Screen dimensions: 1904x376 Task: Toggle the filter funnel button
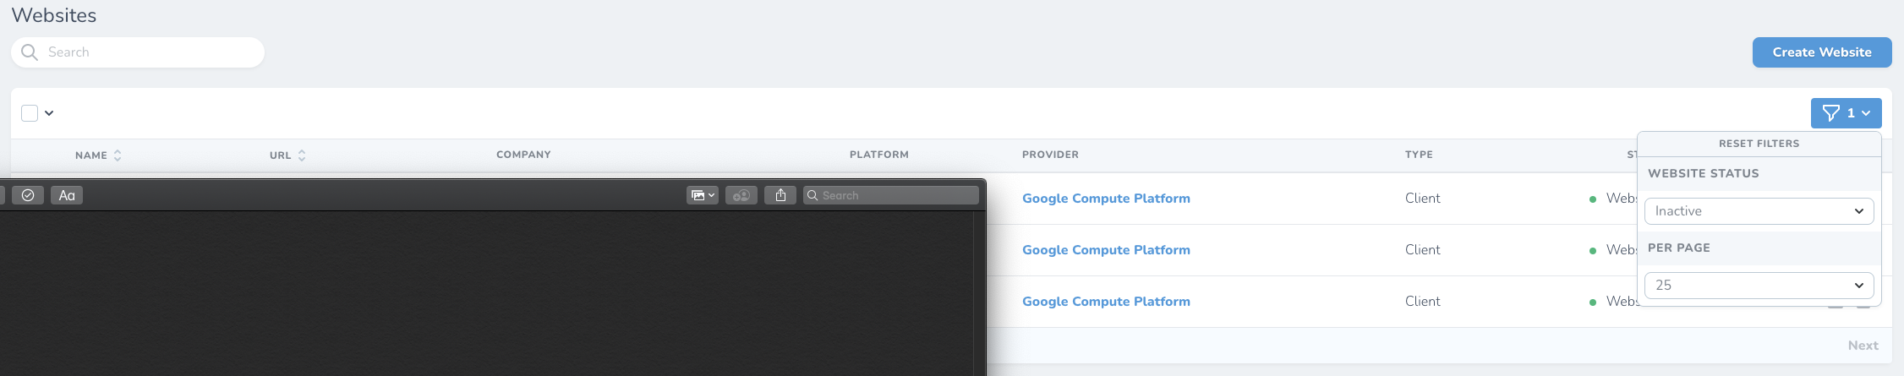(1846, 113)
